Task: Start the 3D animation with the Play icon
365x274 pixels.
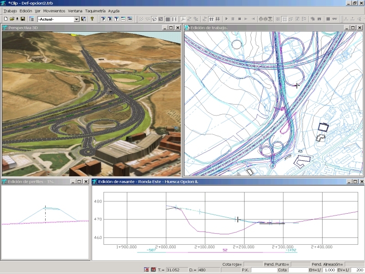Action: click(x=226, y=19)
